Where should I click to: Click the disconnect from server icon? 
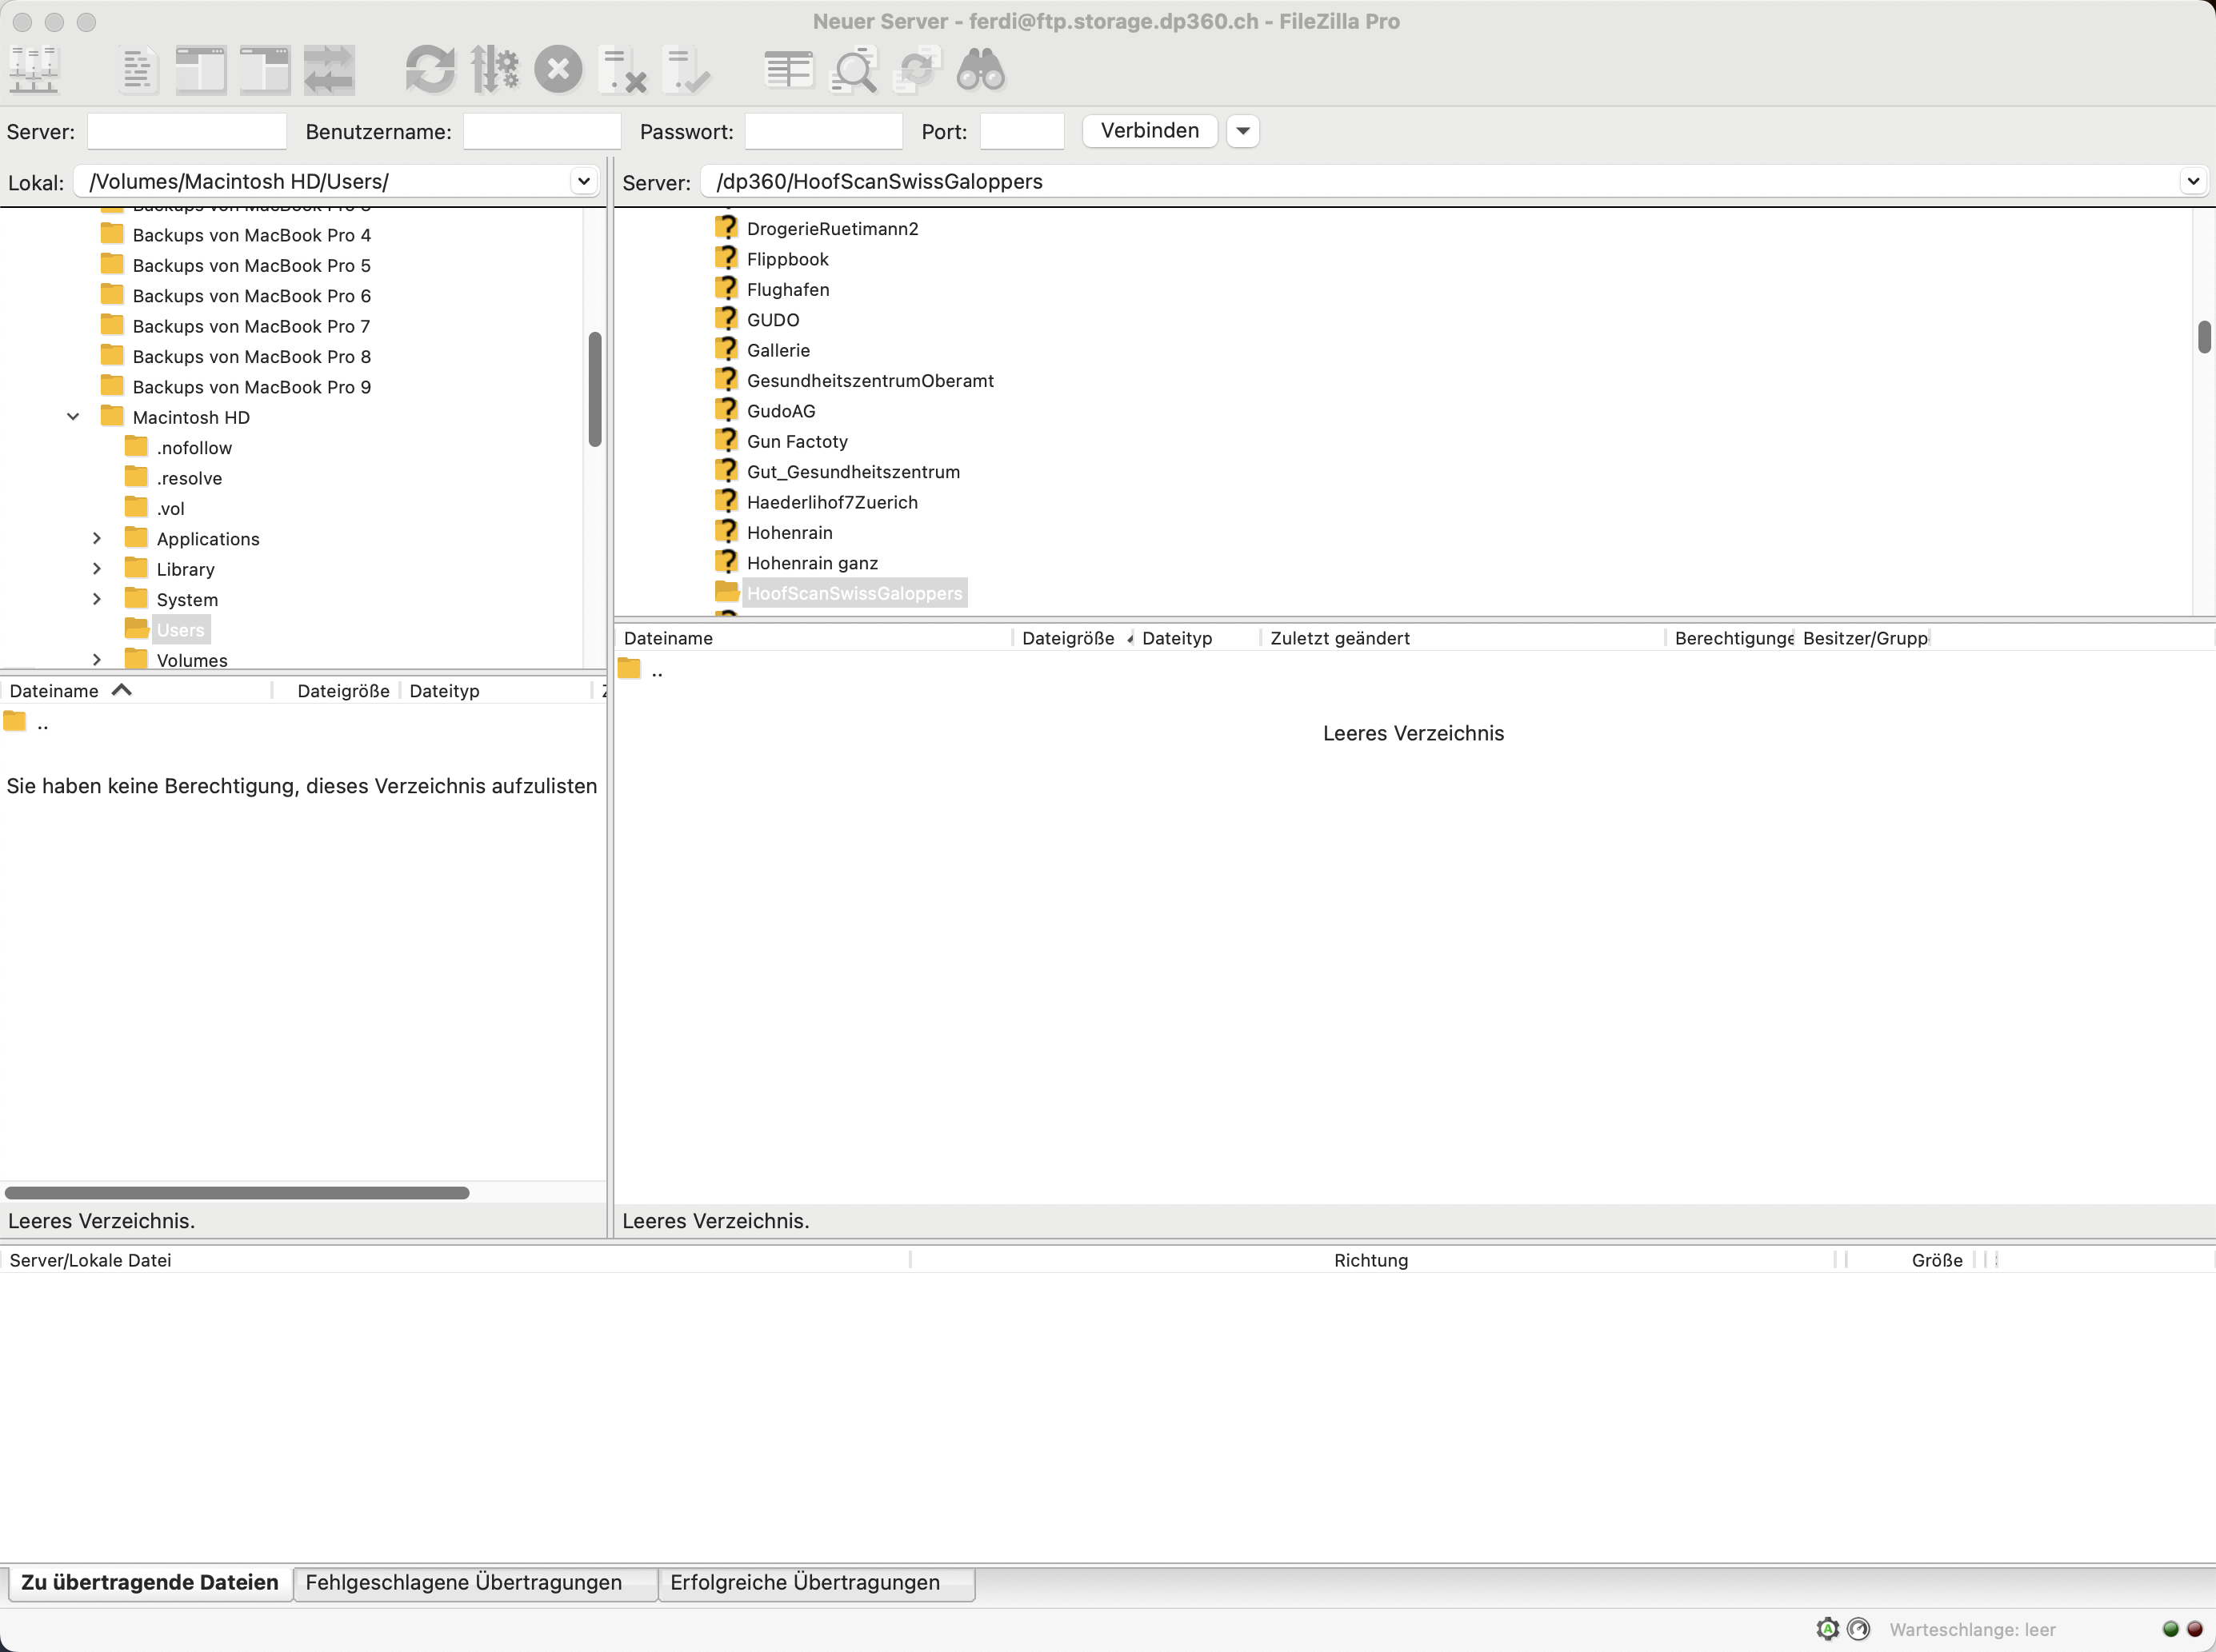(622, 71)
